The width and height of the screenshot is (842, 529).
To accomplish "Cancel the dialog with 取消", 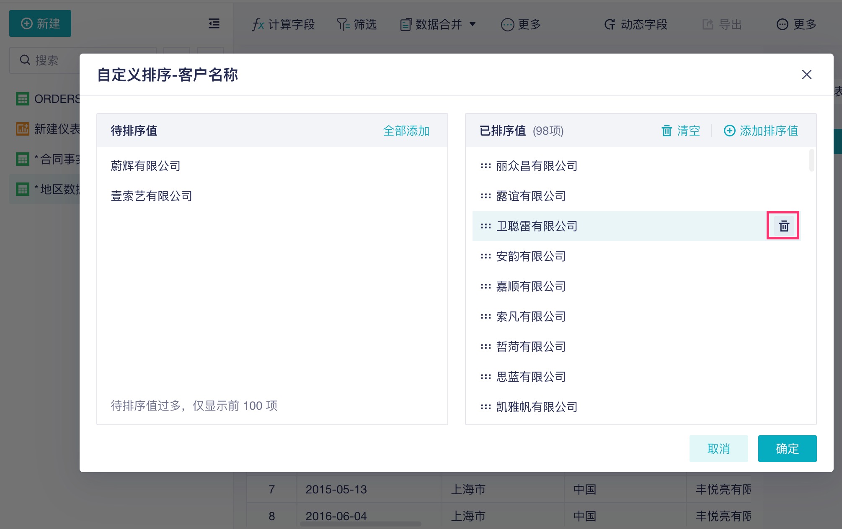I will (718, 449).
